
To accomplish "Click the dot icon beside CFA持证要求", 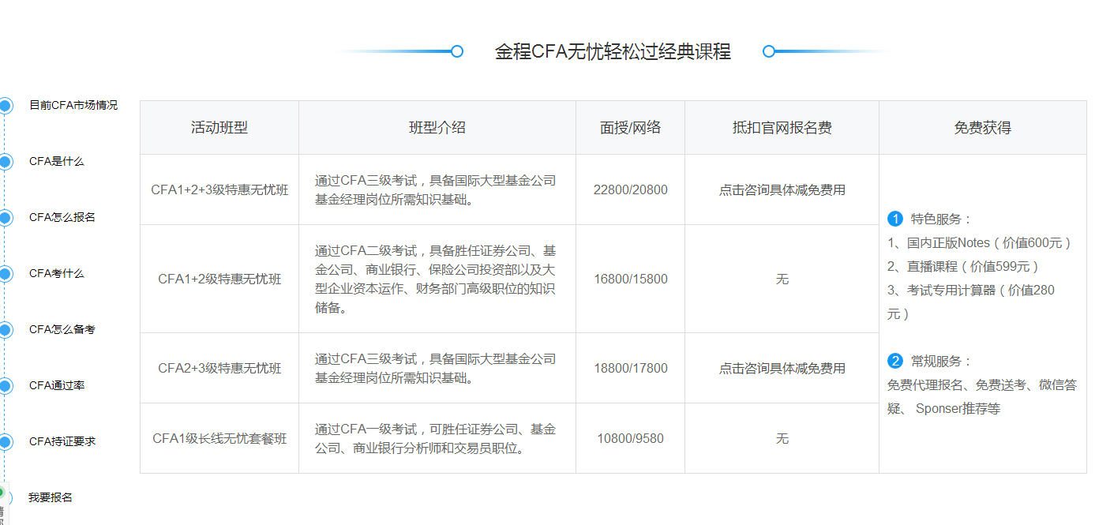I will [6, 441].
